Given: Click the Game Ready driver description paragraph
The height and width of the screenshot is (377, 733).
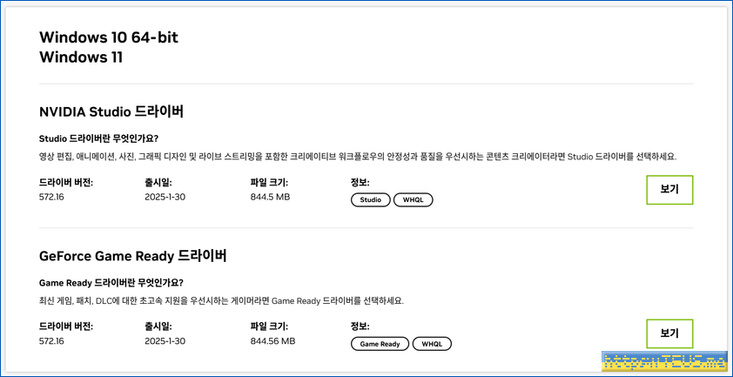Looking at the screenshot, I should [222, 301].
